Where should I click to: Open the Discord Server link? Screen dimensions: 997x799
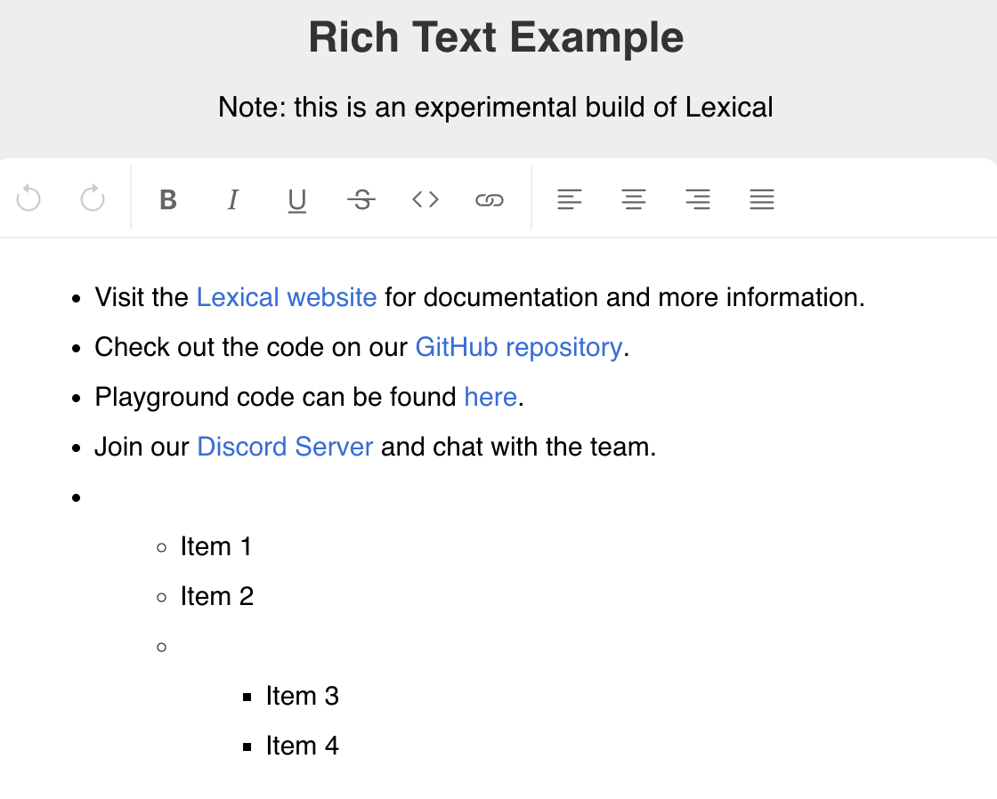pos(285,447)
